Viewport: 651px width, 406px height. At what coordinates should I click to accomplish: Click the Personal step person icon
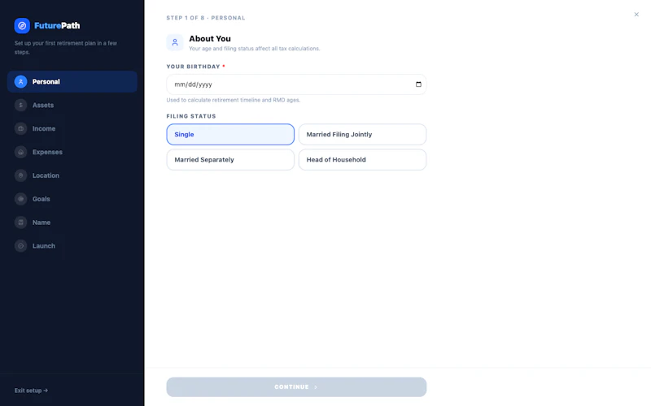point(21,82)
